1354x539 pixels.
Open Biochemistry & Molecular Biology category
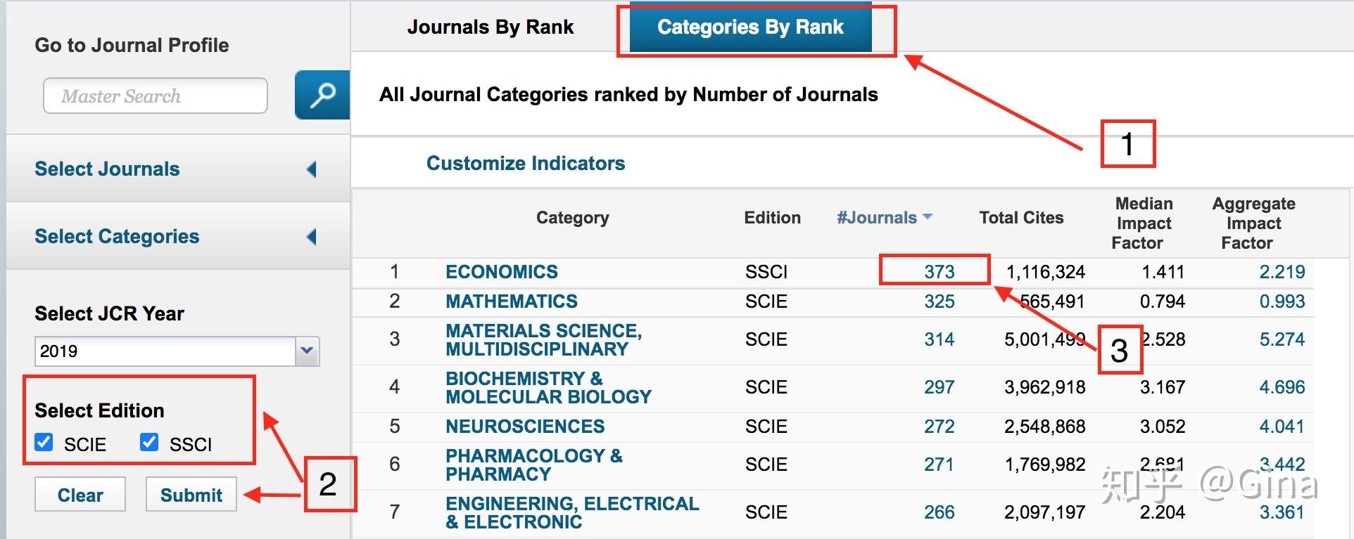pyautogui.click(x=548, y=388)
